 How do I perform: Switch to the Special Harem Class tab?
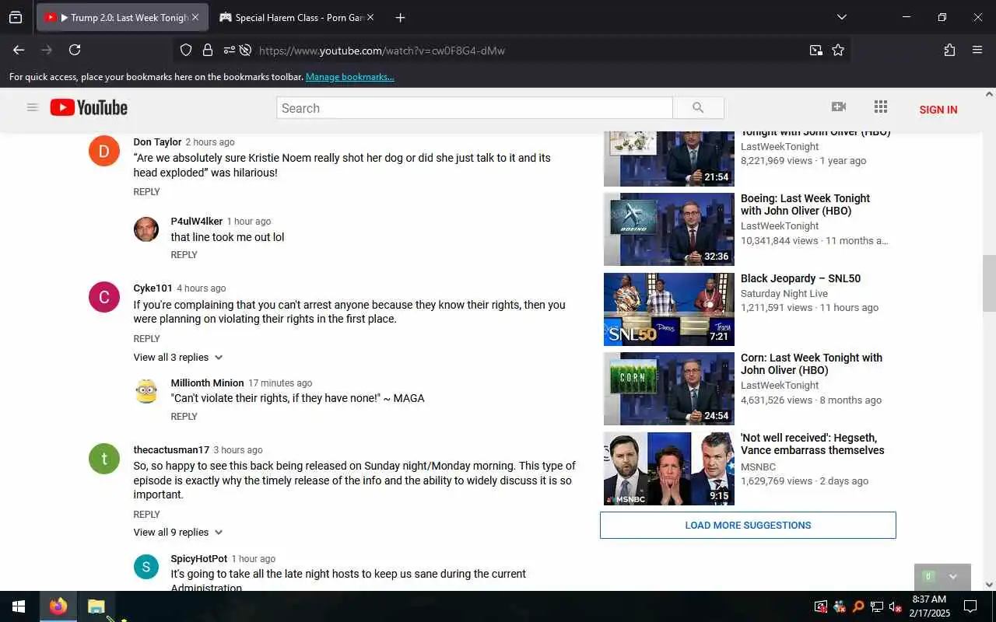click(x=298, y=17)
